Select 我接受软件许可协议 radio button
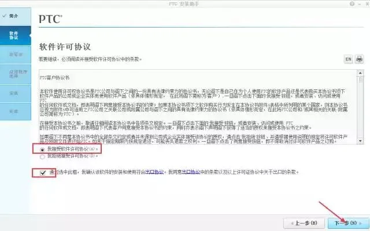370x231 pixels. [x=42, y=150]
